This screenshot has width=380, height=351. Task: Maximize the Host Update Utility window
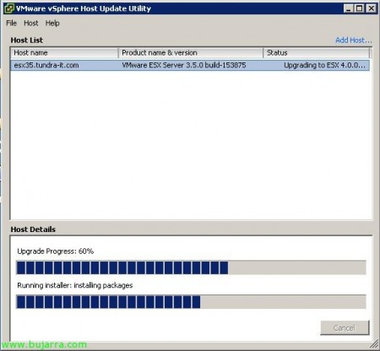click(x=360, y=8)
